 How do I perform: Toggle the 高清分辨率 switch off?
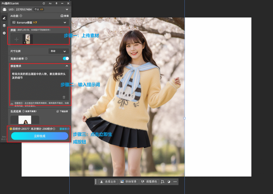[66, 58]
